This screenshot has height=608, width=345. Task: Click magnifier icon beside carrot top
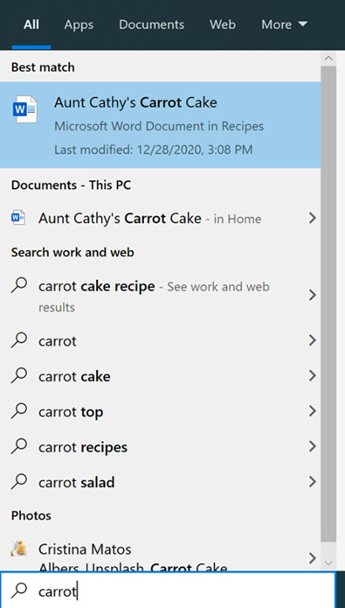click(x=19, y=411)
